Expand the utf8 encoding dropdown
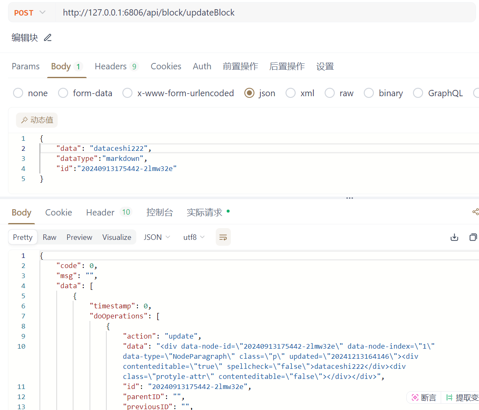This screenshot has width=479, height=410. pyautogui.click(x=194, y=237)
